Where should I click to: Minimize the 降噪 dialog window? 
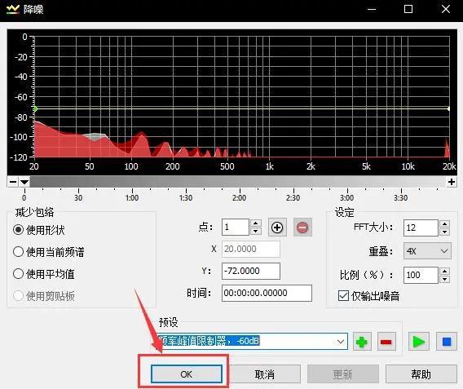372,9
